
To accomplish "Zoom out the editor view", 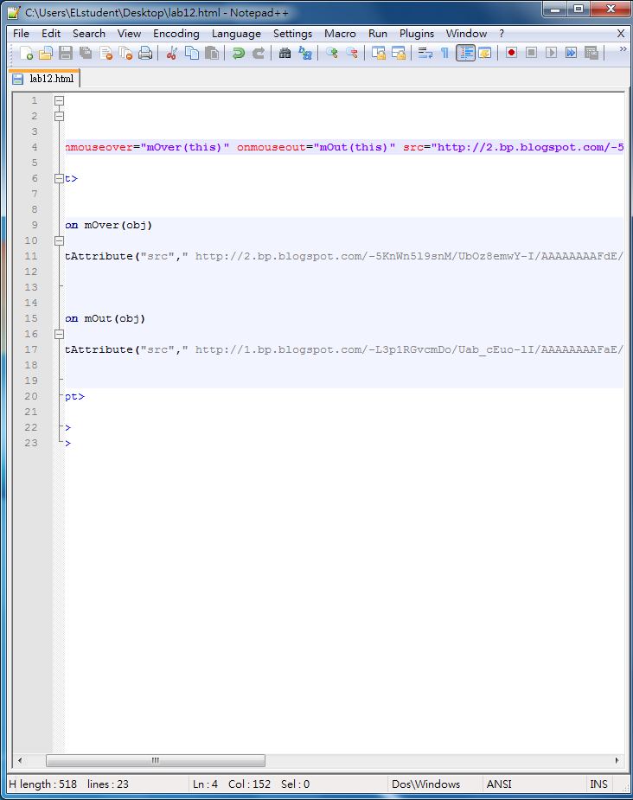I will (351, 53).
